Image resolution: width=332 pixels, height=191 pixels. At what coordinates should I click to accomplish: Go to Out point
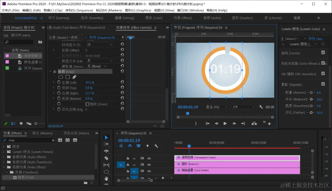click(x=243, y=123)
